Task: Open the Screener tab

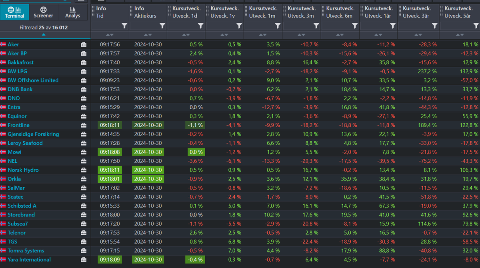Action: [x=43, y=12]
